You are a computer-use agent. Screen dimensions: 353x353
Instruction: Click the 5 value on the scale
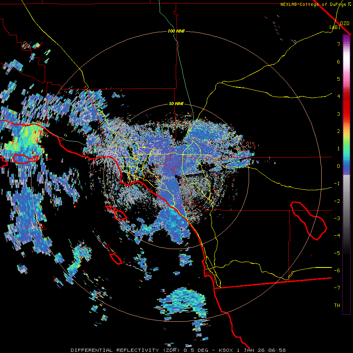[x=338, y=79]
